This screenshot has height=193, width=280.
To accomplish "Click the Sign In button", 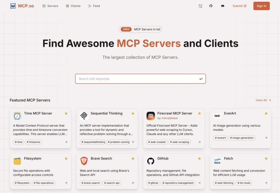I will point(261,6).
